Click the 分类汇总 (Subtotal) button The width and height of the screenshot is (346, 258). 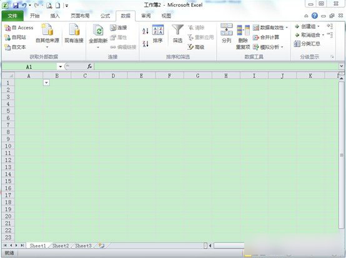307,44
